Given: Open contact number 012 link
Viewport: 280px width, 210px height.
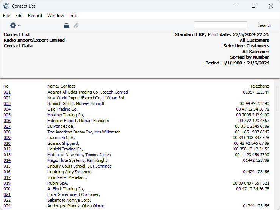Looking at the screenshot, I should click(x=7, y=149).
